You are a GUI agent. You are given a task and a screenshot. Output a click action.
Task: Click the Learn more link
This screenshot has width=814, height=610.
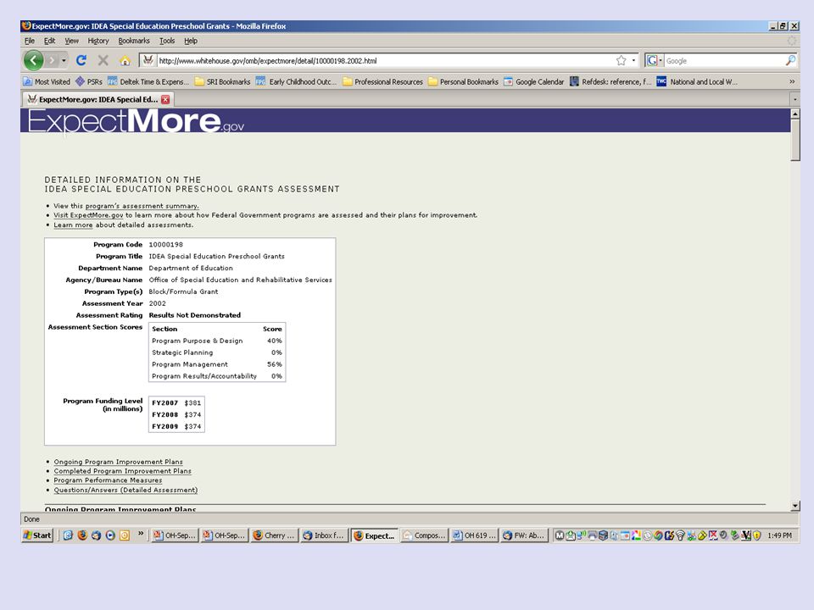coord(73,225)
